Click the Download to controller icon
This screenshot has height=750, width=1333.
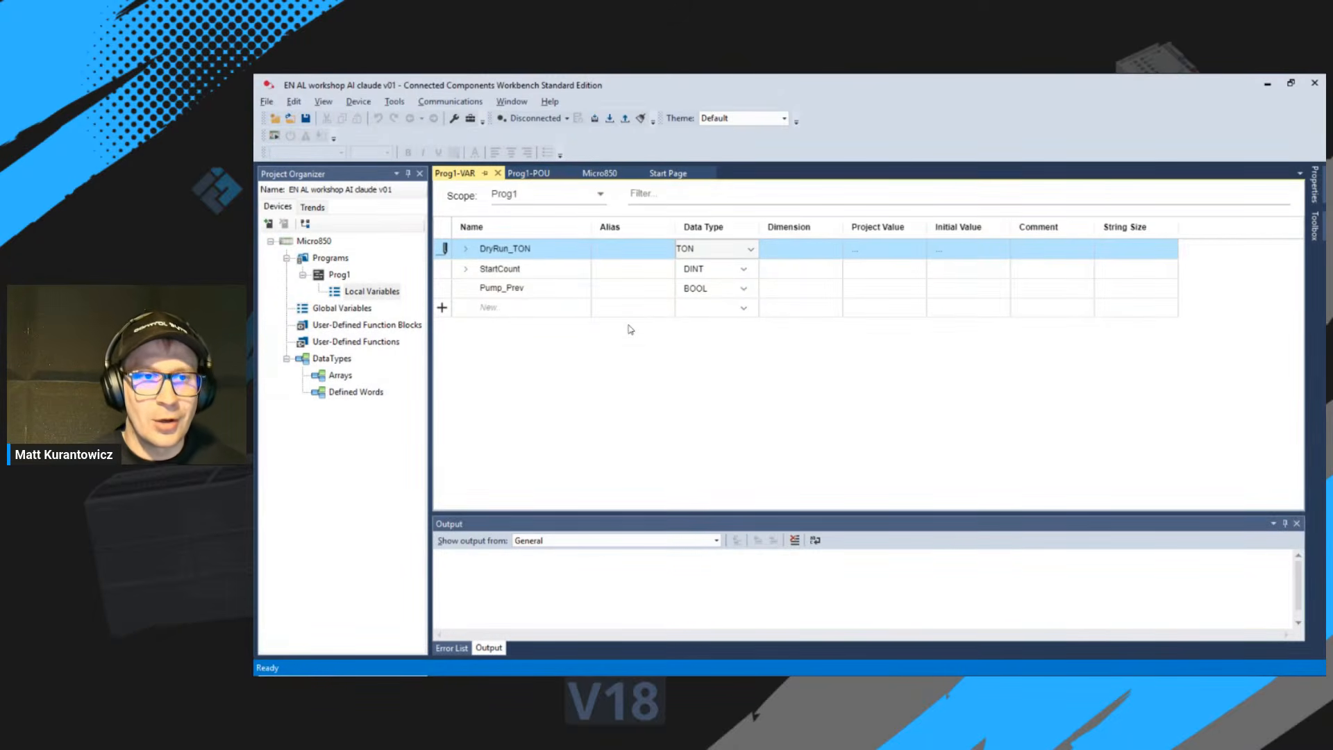(610, 119)
